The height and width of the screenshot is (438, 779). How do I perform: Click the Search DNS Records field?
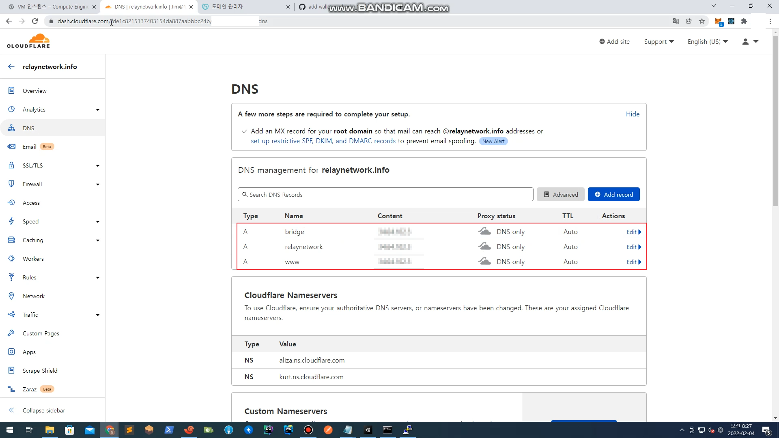pyautogui.click(x=385, y=194)
